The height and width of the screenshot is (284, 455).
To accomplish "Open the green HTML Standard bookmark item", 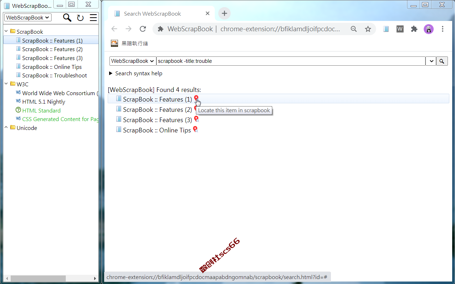I will click(41, 110).
